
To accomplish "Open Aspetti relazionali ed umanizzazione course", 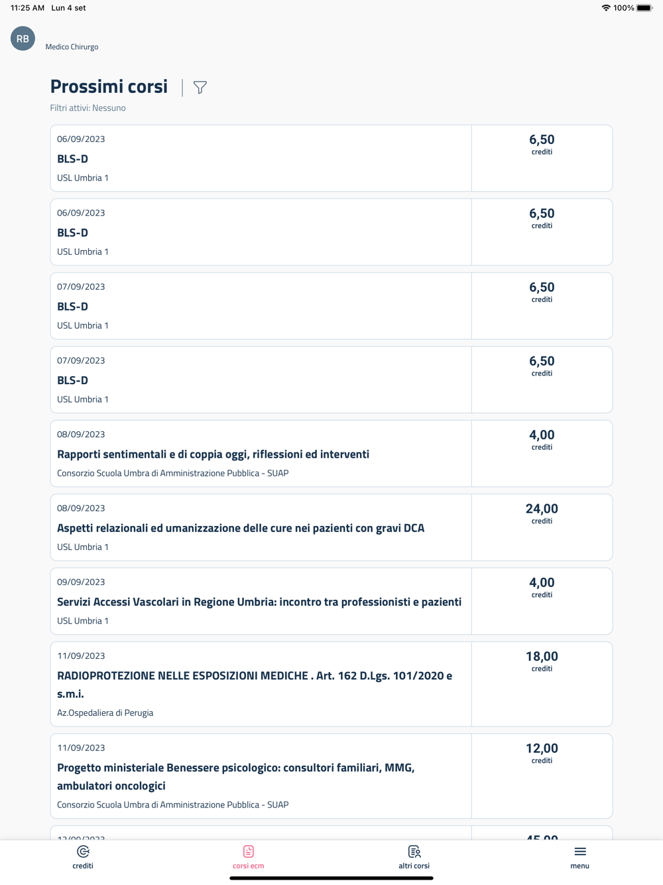I will click(x=241, y=528).
